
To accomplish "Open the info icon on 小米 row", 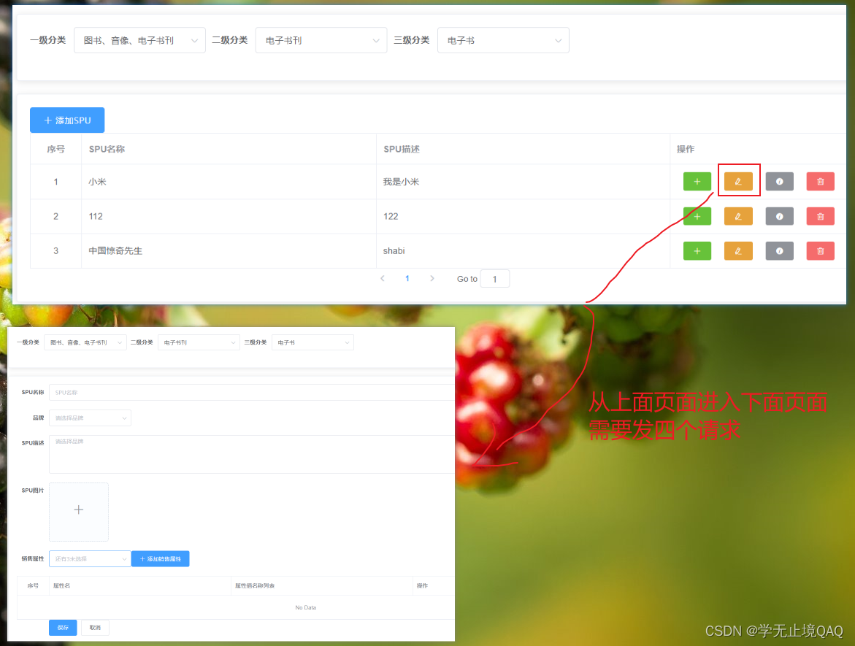I will (x=779, y=181).
